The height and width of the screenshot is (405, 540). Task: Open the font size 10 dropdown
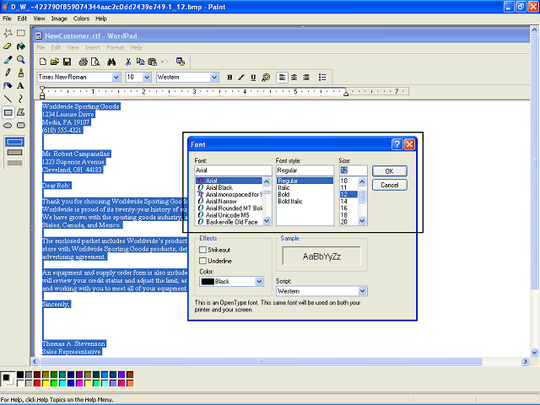[147, 77]
